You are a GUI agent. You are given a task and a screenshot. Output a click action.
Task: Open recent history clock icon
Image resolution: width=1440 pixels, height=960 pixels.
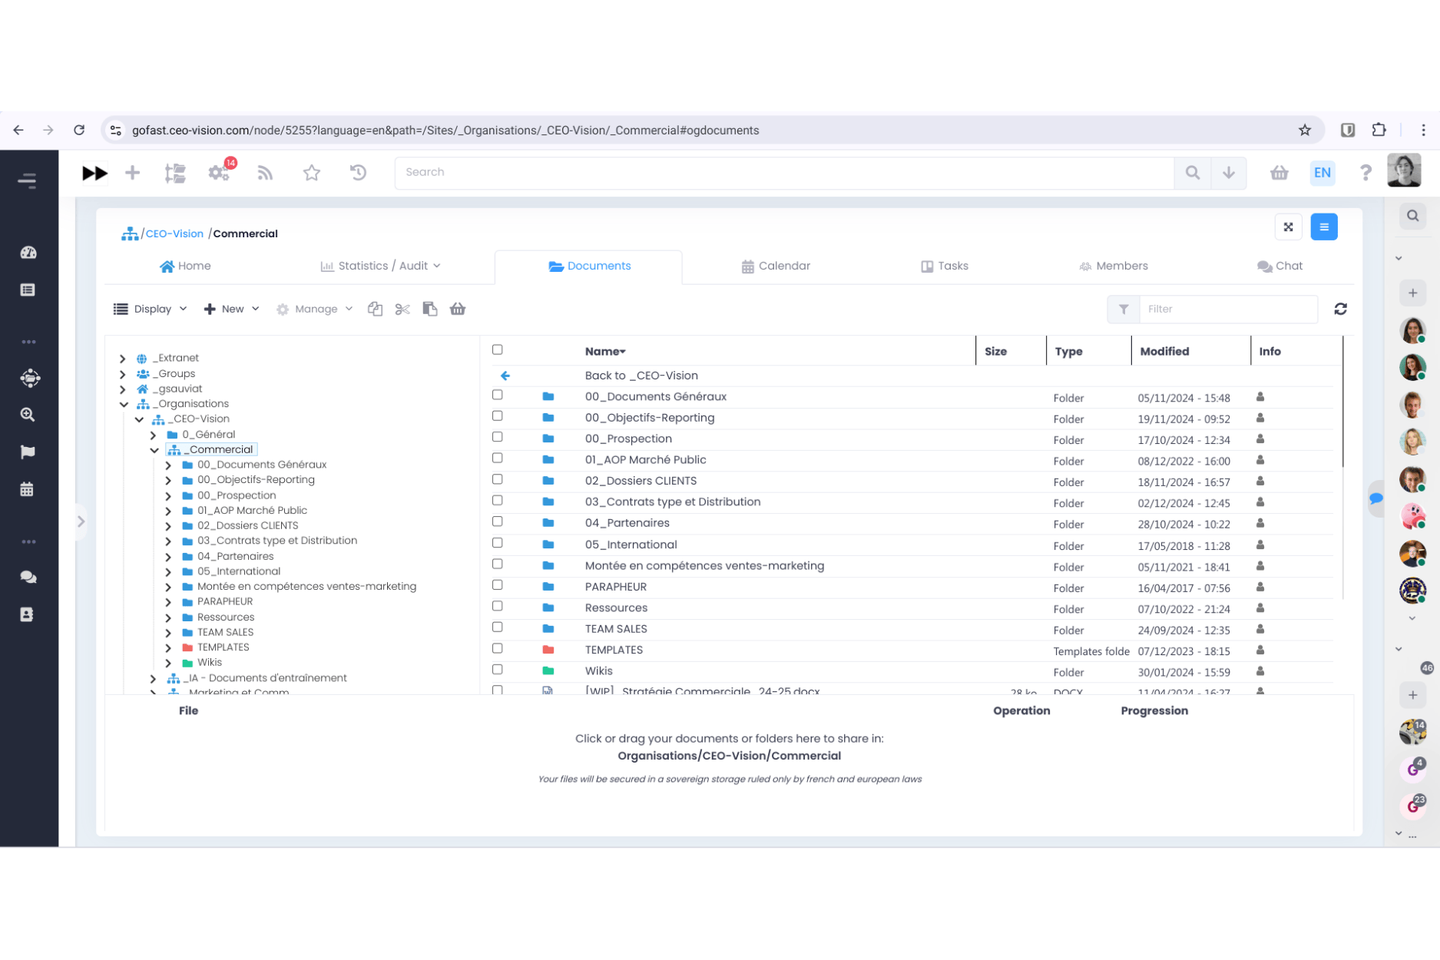pos(358,173)
